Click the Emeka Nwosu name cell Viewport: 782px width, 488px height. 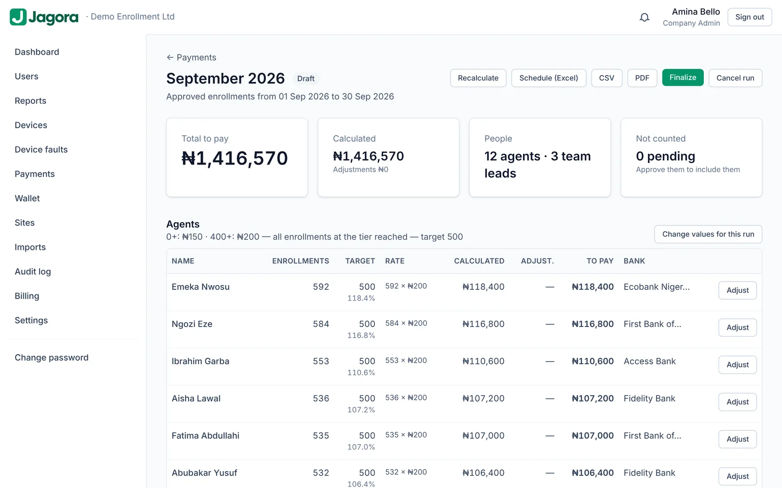(200, 287)
